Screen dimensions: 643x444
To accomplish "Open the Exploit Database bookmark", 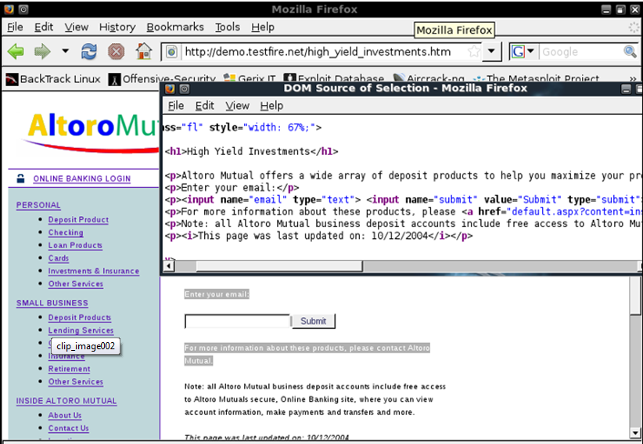I will point(334,79).
